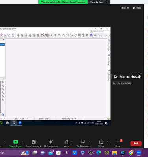Screen dimensions: 148x157
Task: Select the panning hand tool
Action: 56,35
